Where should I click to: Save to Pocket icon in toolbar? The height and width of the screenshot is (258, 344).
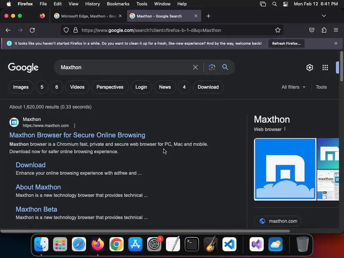(311, 30)
